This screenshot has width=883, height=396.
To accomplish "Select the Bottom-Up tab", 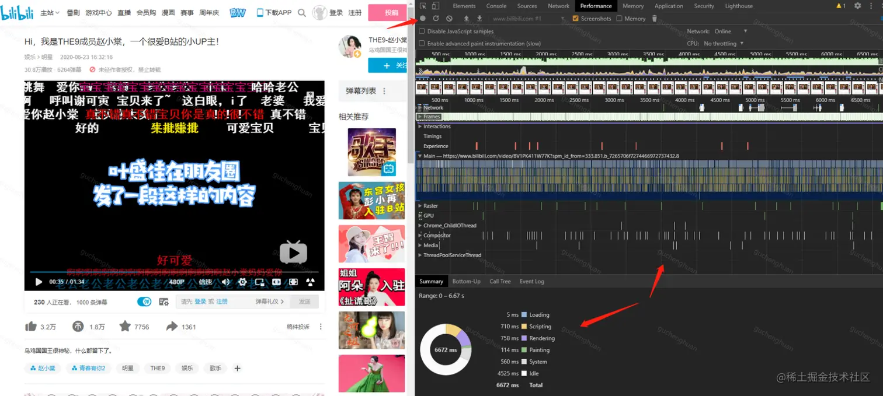I will [x=466, y=281].
